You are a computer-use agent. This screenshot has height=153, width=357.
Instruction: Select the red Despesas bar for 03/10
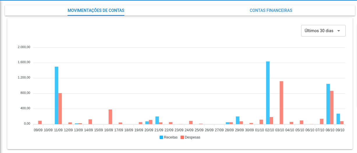281,103
